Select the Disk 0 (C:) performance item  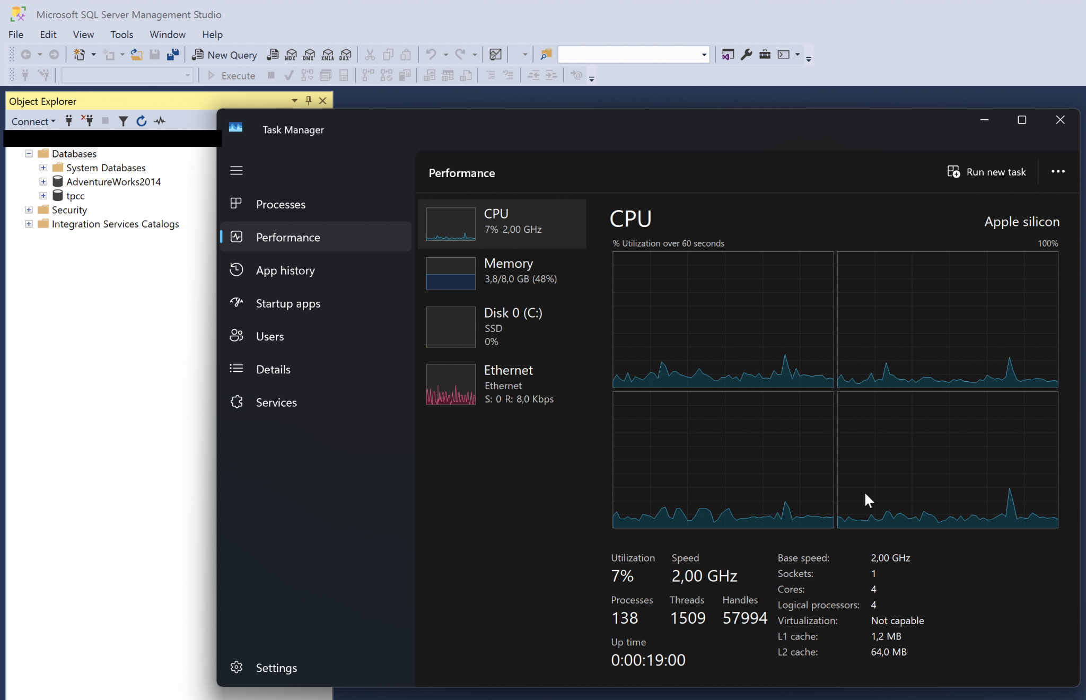tap(502, 327)
